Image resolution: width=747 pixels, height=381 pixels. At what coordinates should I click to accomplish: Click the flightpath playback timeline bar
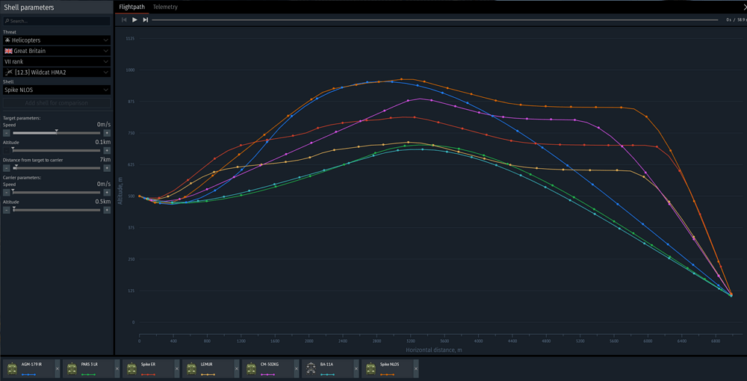tap(435, 20)
